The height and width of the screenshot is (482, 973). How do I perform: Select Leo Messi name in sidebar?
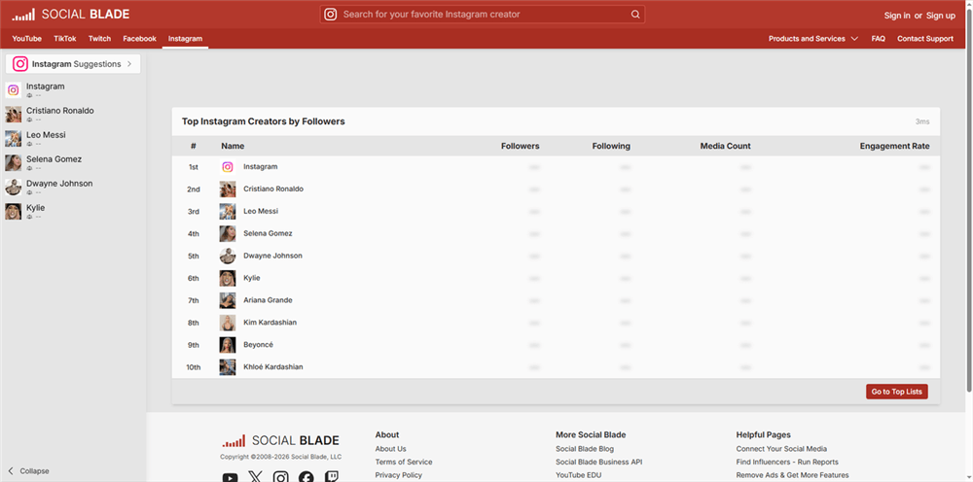pyautogui.click(x=46, y=135)
